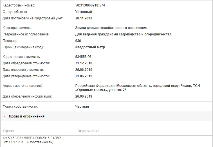This screenshot has width=213, height=147.
Task: Click the unit value Квадратный метр
Action: 90,47
